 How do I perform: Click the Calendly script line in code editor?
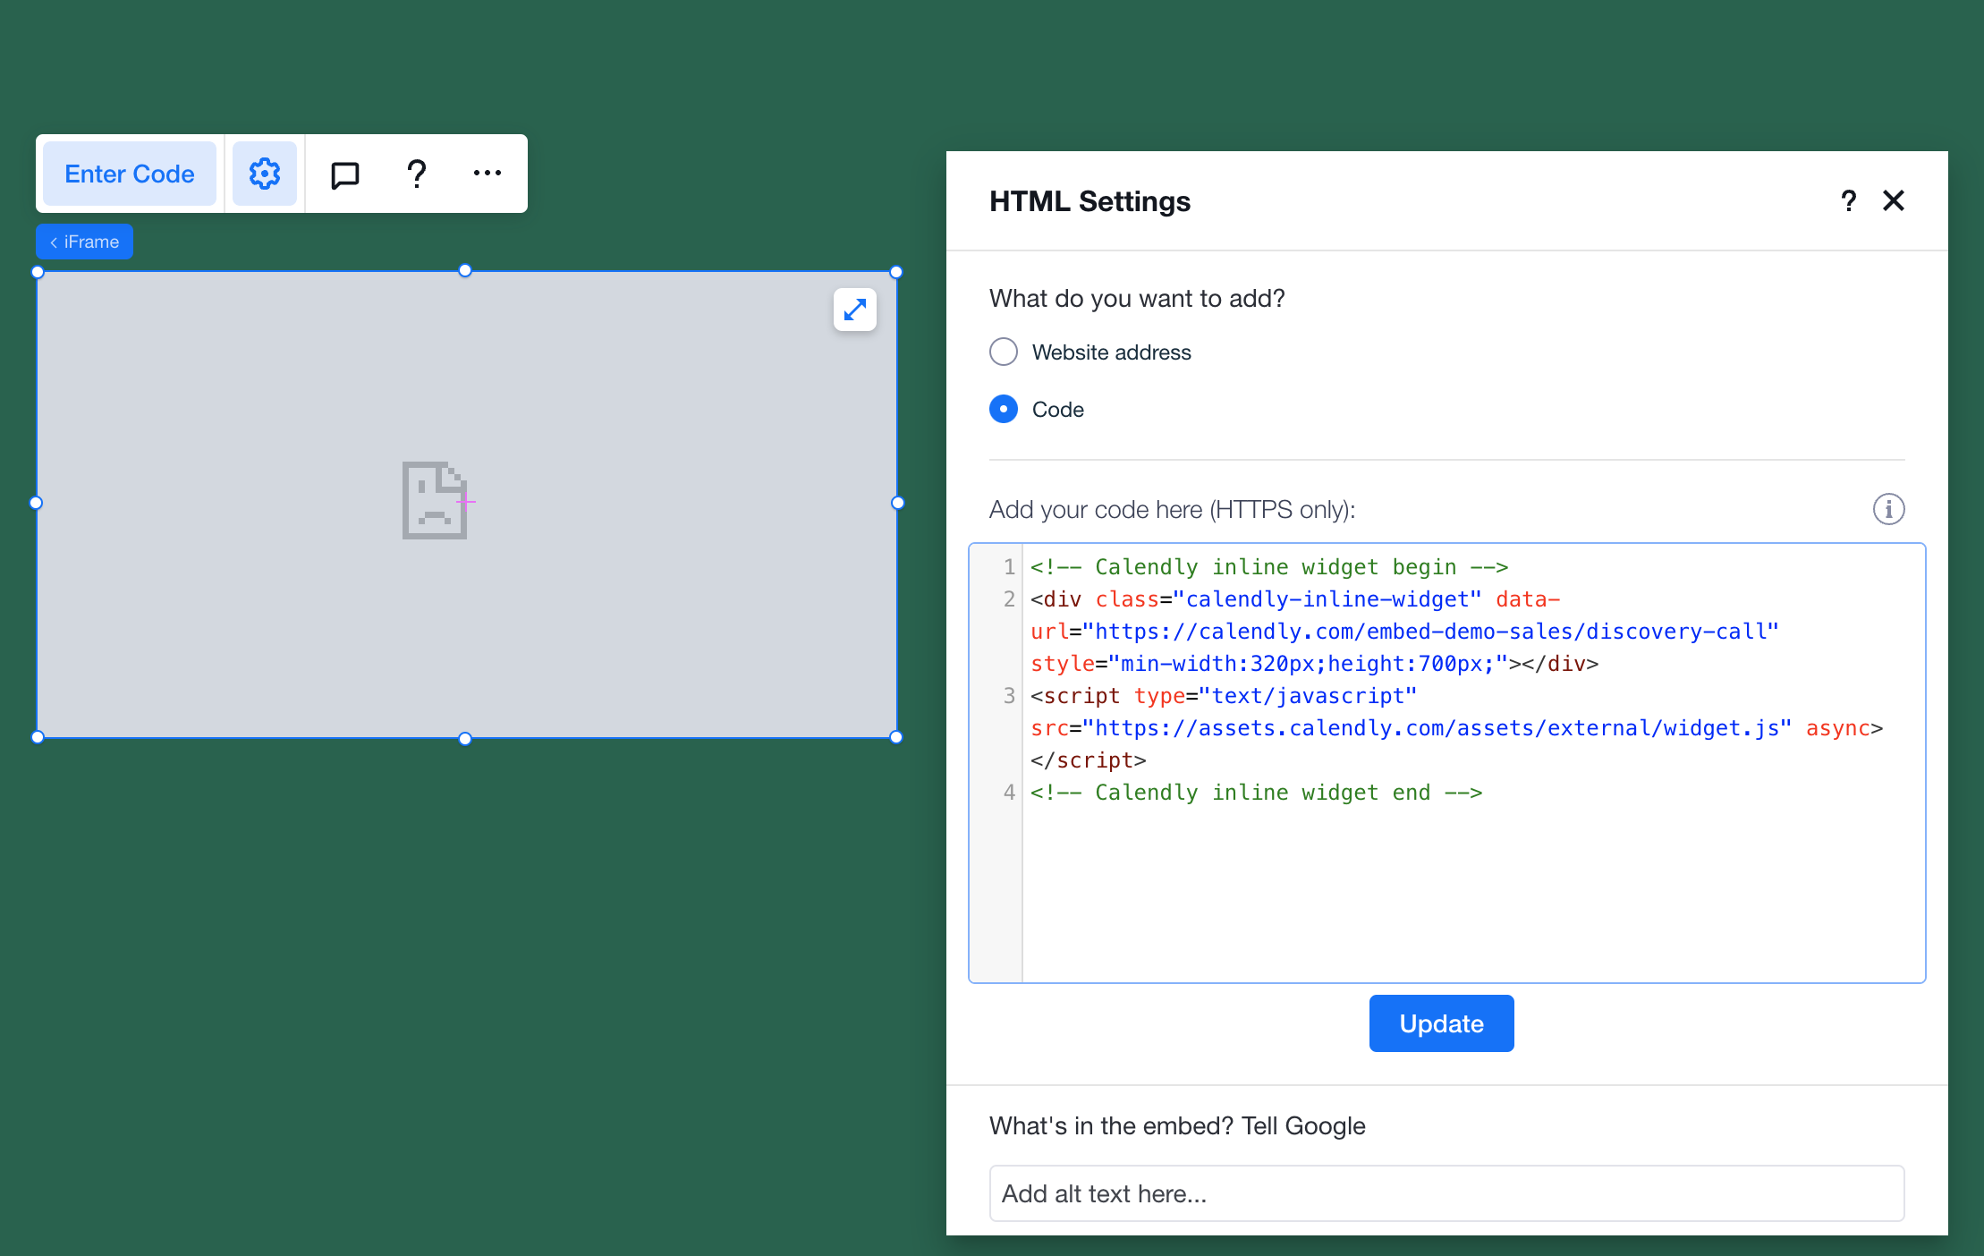pos(1412,728)
